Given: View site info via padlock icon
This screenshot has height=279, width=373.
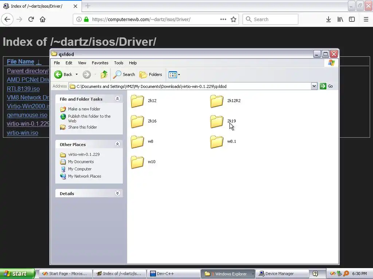Looking at the screenshot, I should click(86, 19).
